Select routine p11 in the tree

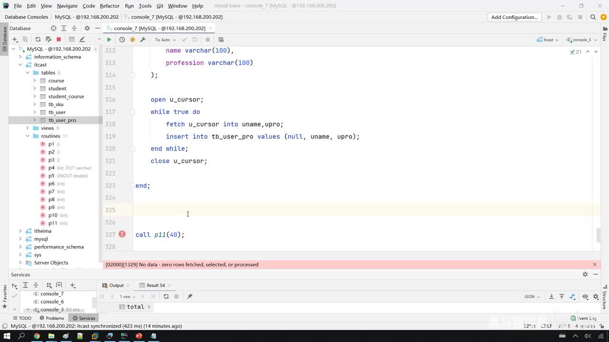point(53,223)
